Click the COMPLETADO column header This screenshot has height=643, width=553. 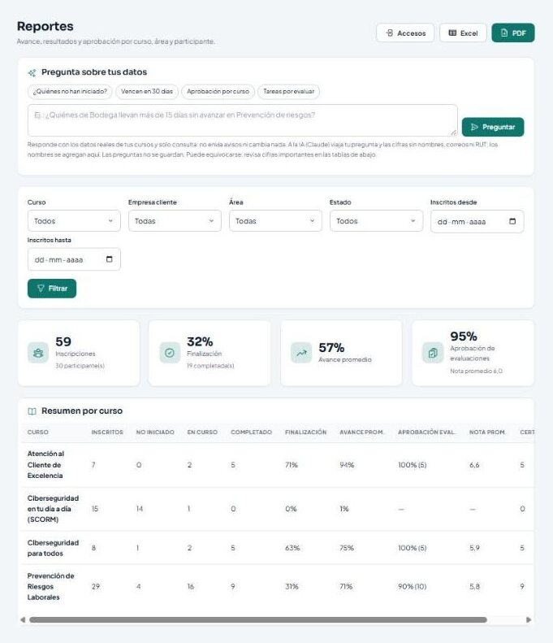coord(251,432)
